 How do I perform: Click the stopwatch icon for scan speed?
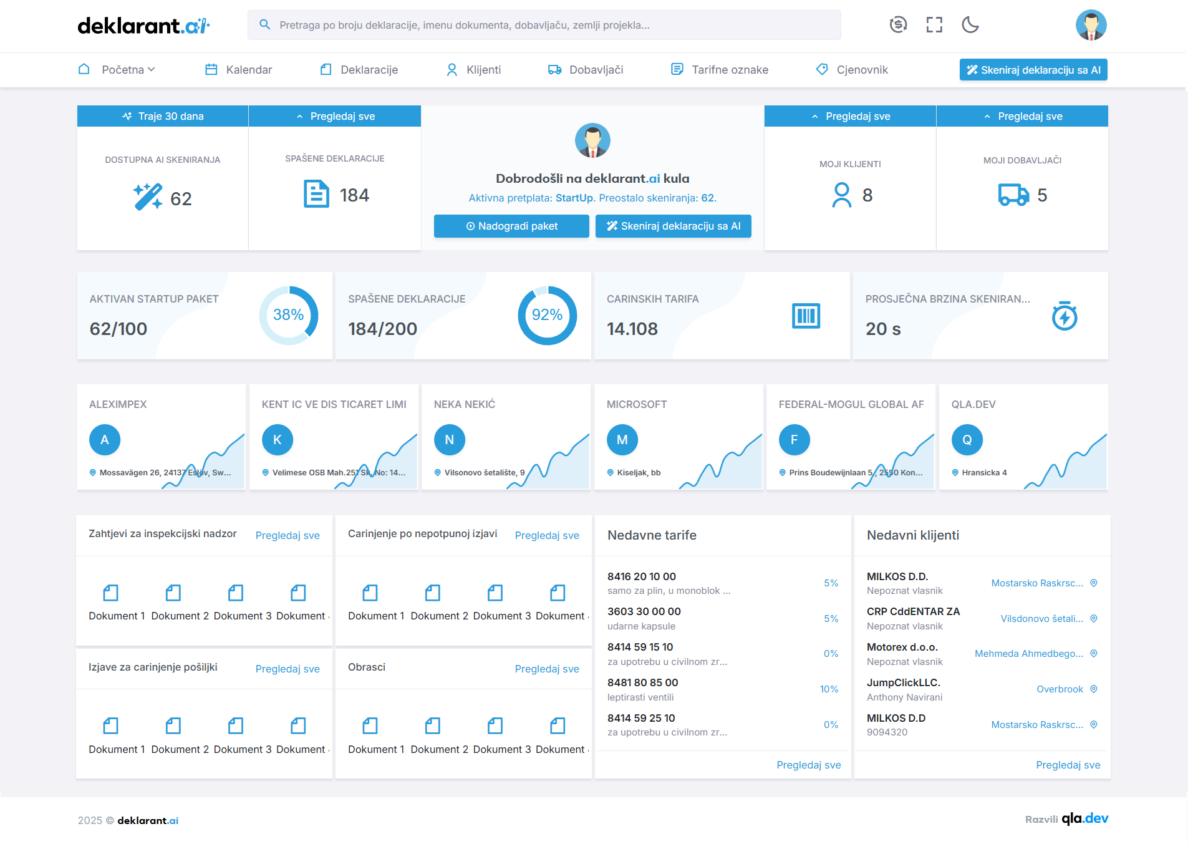[x=1064, y=316]
